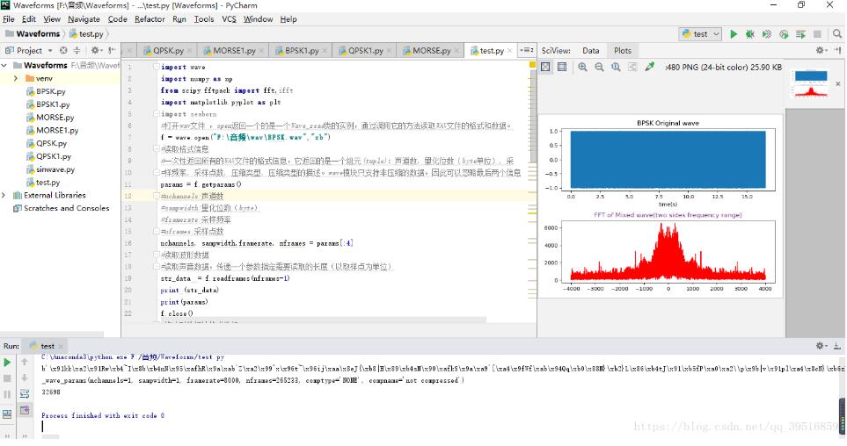Run the test configuration from the top toolbar
Viewport: 847px width, 446px height.
click(733, 34)
